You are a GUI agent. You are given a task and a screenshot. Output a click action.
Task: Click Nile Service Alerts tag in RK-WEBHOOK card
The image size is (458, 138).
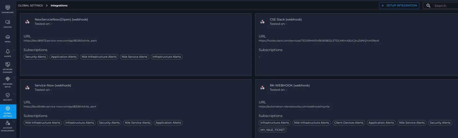coord(412,123)
